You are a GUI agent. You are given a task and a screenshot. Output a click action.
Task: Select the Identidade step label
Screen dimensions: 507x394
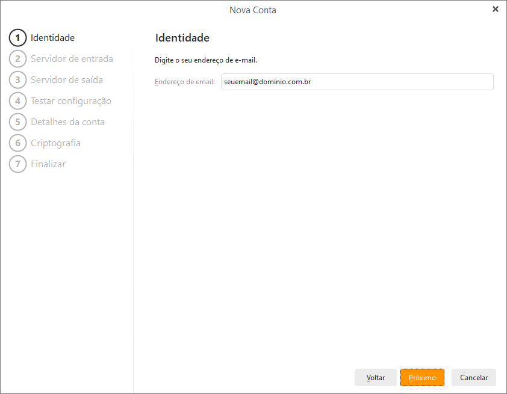53,38
